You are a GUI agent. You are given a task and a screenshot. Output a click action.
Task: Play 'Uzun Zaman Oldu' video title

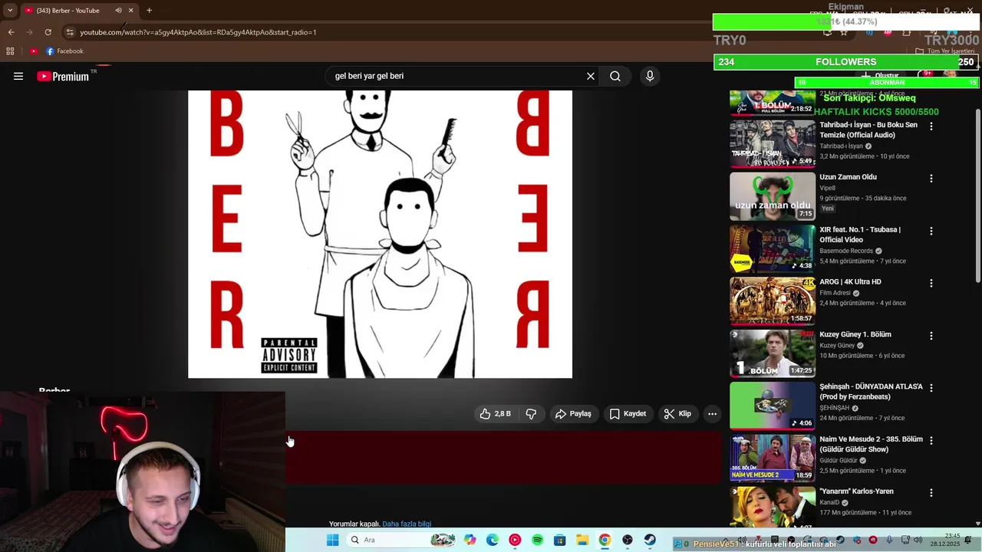(848, 177)
